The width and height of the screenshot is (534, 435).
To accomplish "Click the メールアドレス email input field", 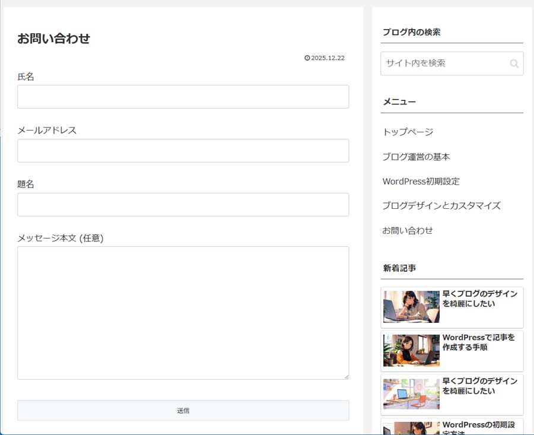I will [183, 151].
